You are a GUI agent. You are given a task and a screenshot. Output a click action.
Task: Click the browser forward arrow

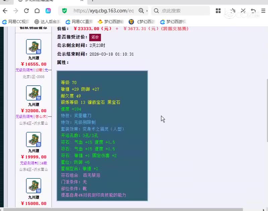click(16, 11)
